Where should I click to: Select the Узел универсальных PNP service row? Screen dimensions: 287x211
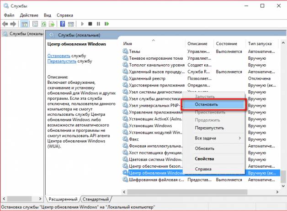tap(201, 106)
